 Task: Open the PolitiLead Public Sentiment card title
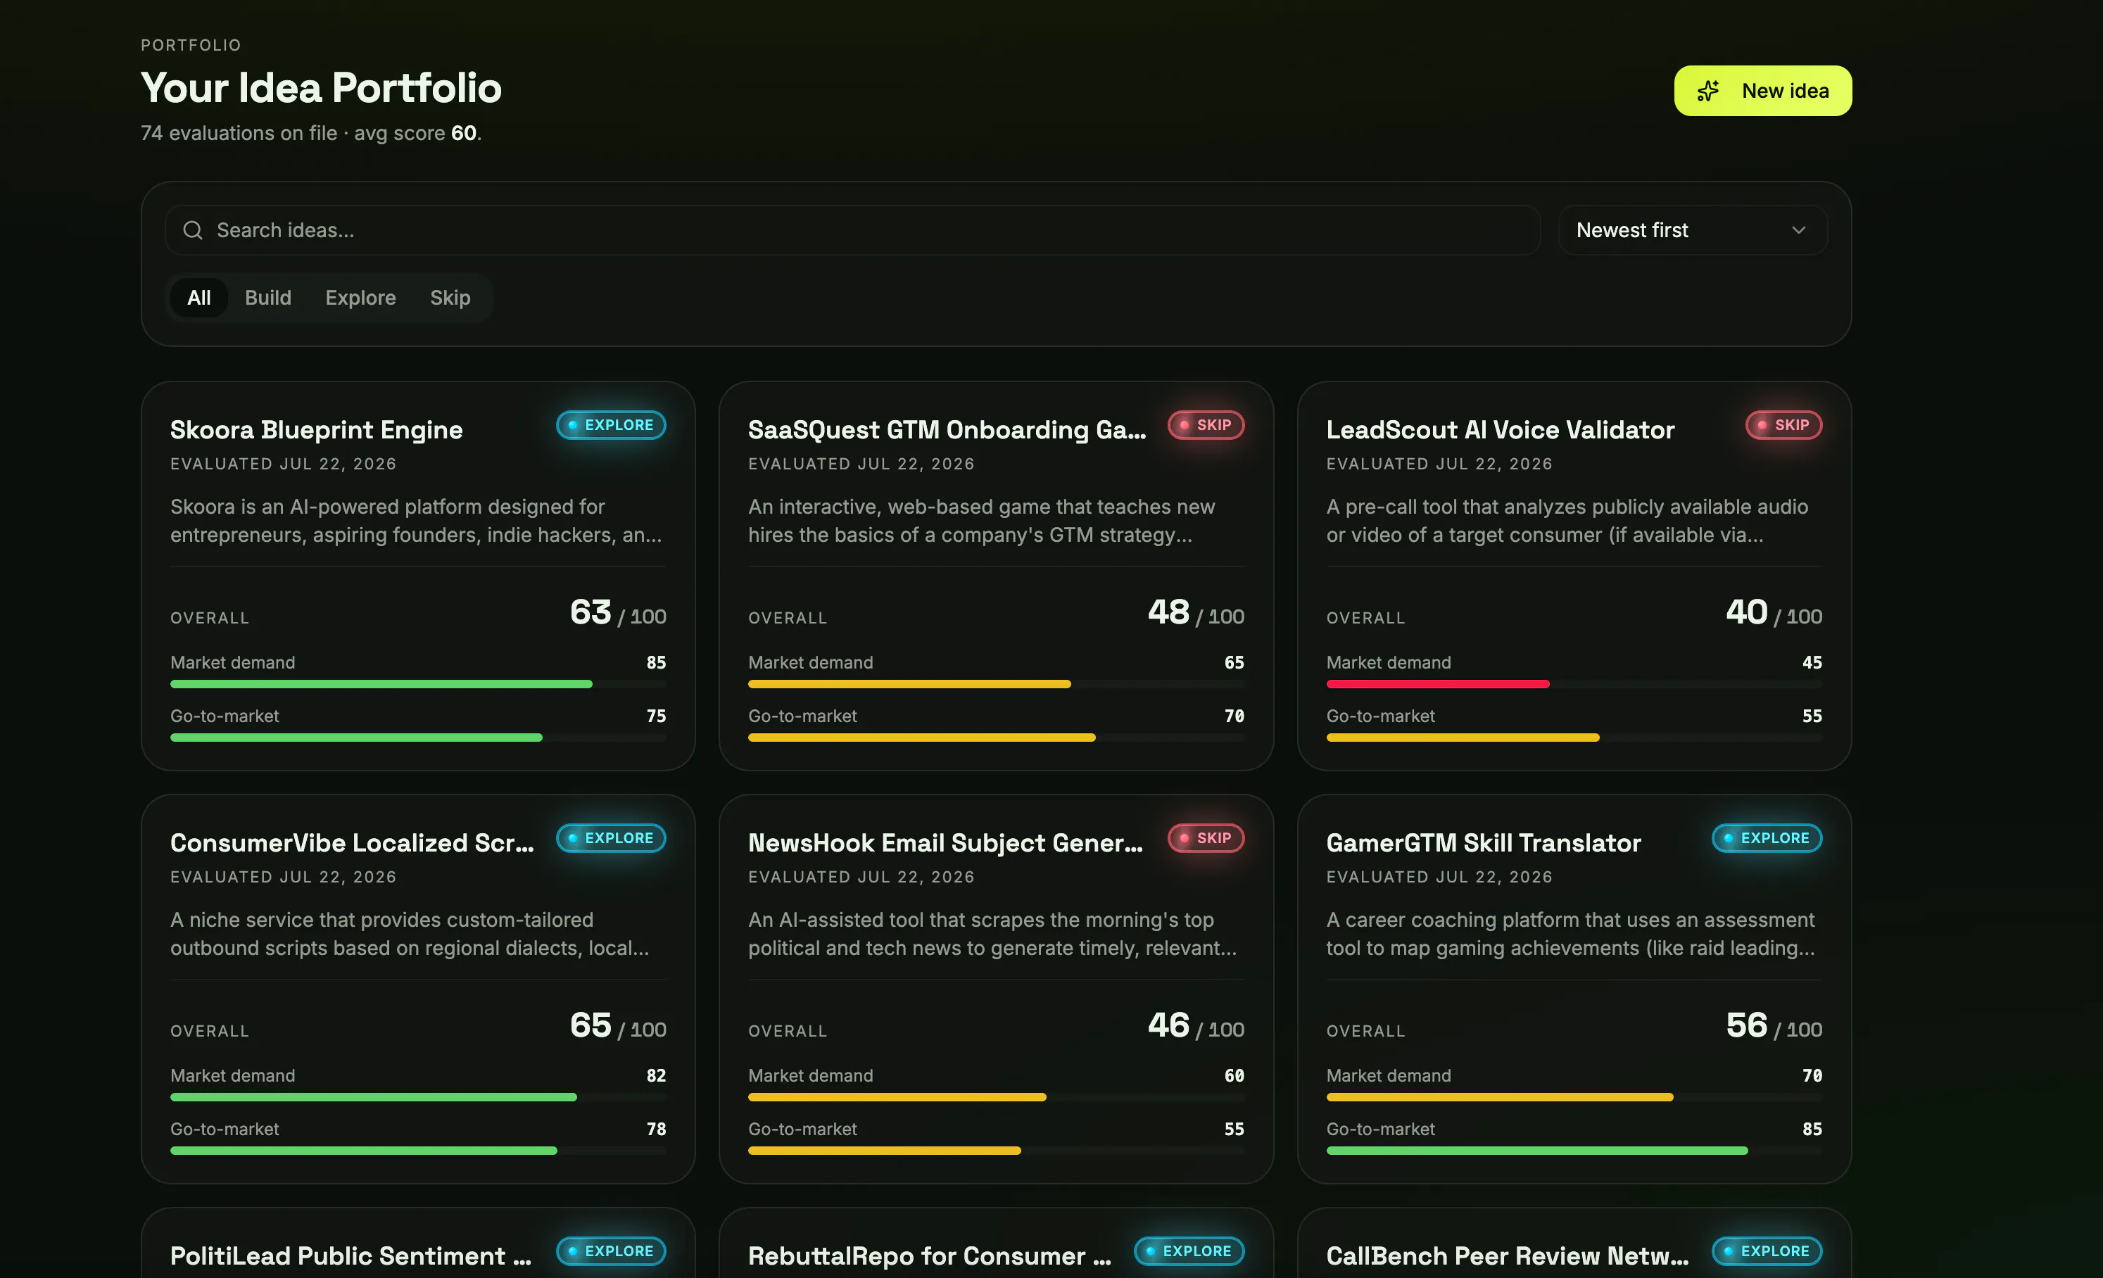click(350, 1255)
